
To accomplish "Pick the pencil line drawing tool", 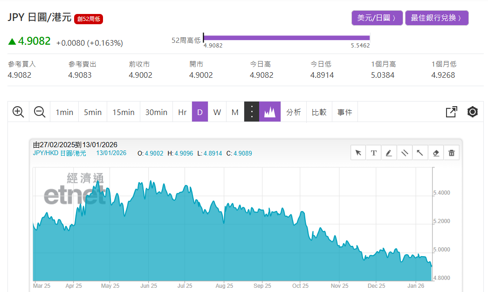I will point(389,153).
